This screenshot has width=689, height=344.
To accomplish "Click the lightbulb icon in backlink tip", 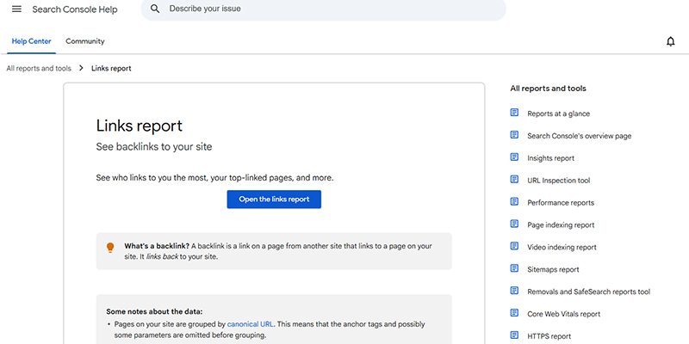I will pyautogui.click(x=110, y=248).
